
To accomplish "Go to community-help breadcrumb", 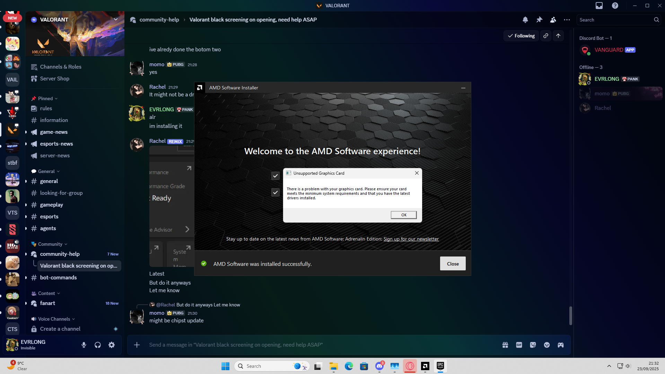I will (x=159, y=20).
